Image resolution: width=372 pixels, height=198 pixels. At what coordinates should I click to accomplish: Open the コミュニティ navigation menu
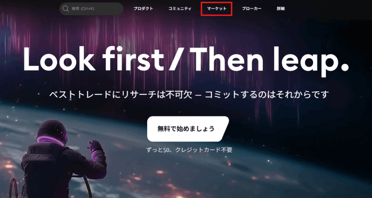coord(180,9)
